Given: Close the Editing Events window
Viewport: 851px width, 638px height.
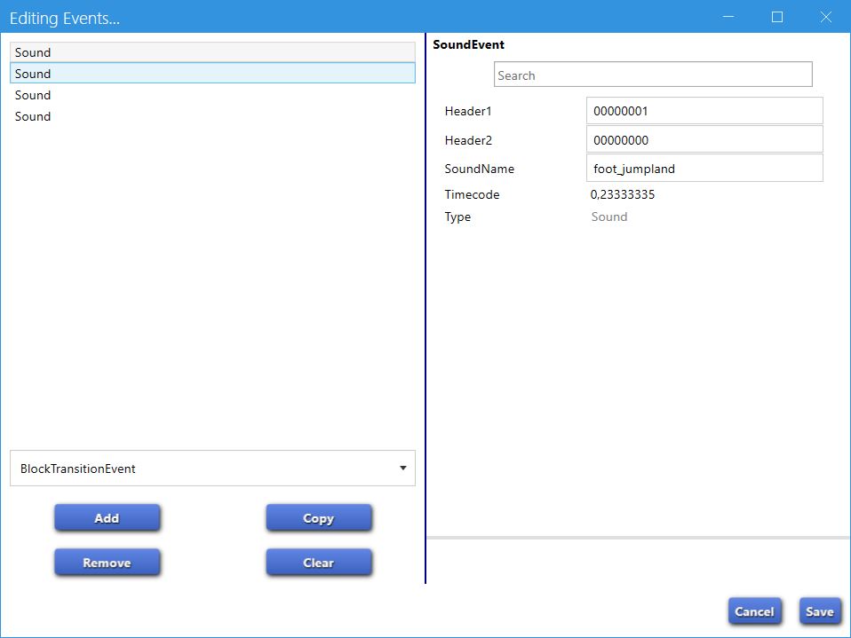Looking at the screenshot, I should tap(826, 17).
